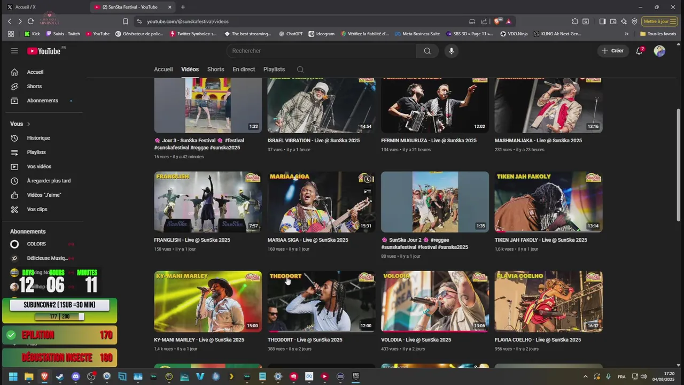Image resolution: width=684 pixels, height=385 pixels.
Task: Click the share icon in address bar
Action: click(x=484, y=21)
